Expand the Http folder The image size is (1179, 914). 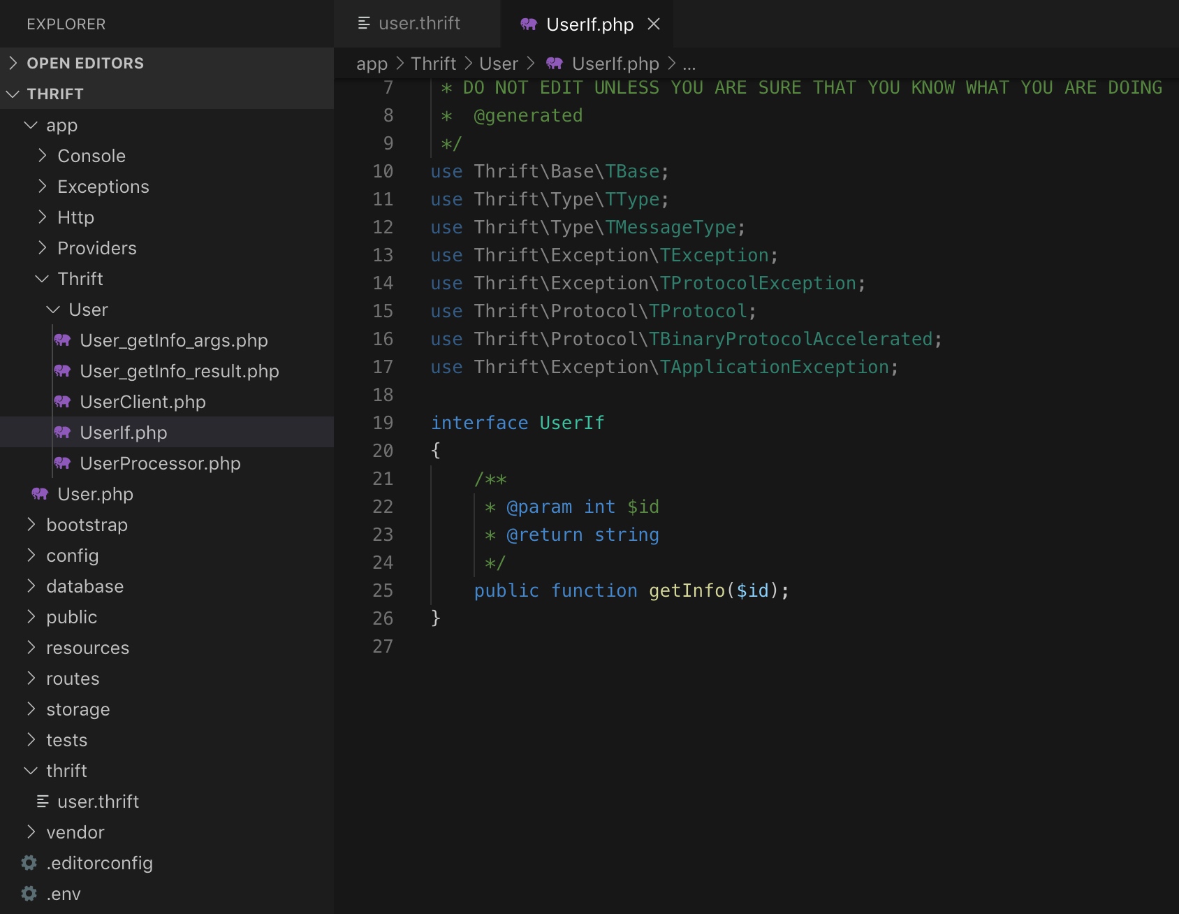(166, 217)
